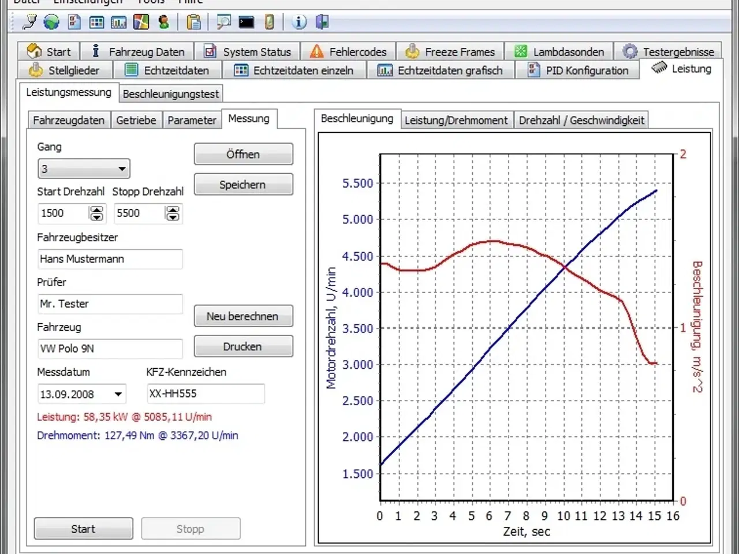This screenshot has width=739, height=554.
Task: Open the Echtzeitdaten grafisch tab
Action: (x=440, y=70)
